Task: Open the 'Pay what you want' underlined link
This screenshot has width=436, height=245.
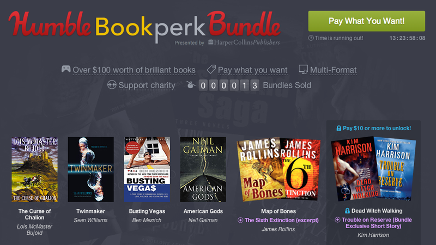Action: click(252, 70)
